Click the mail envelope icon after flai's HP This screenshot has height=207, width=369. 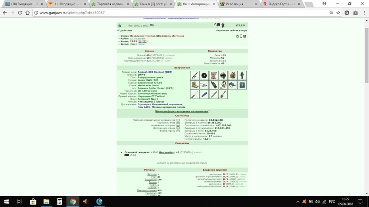coord(152,25)
